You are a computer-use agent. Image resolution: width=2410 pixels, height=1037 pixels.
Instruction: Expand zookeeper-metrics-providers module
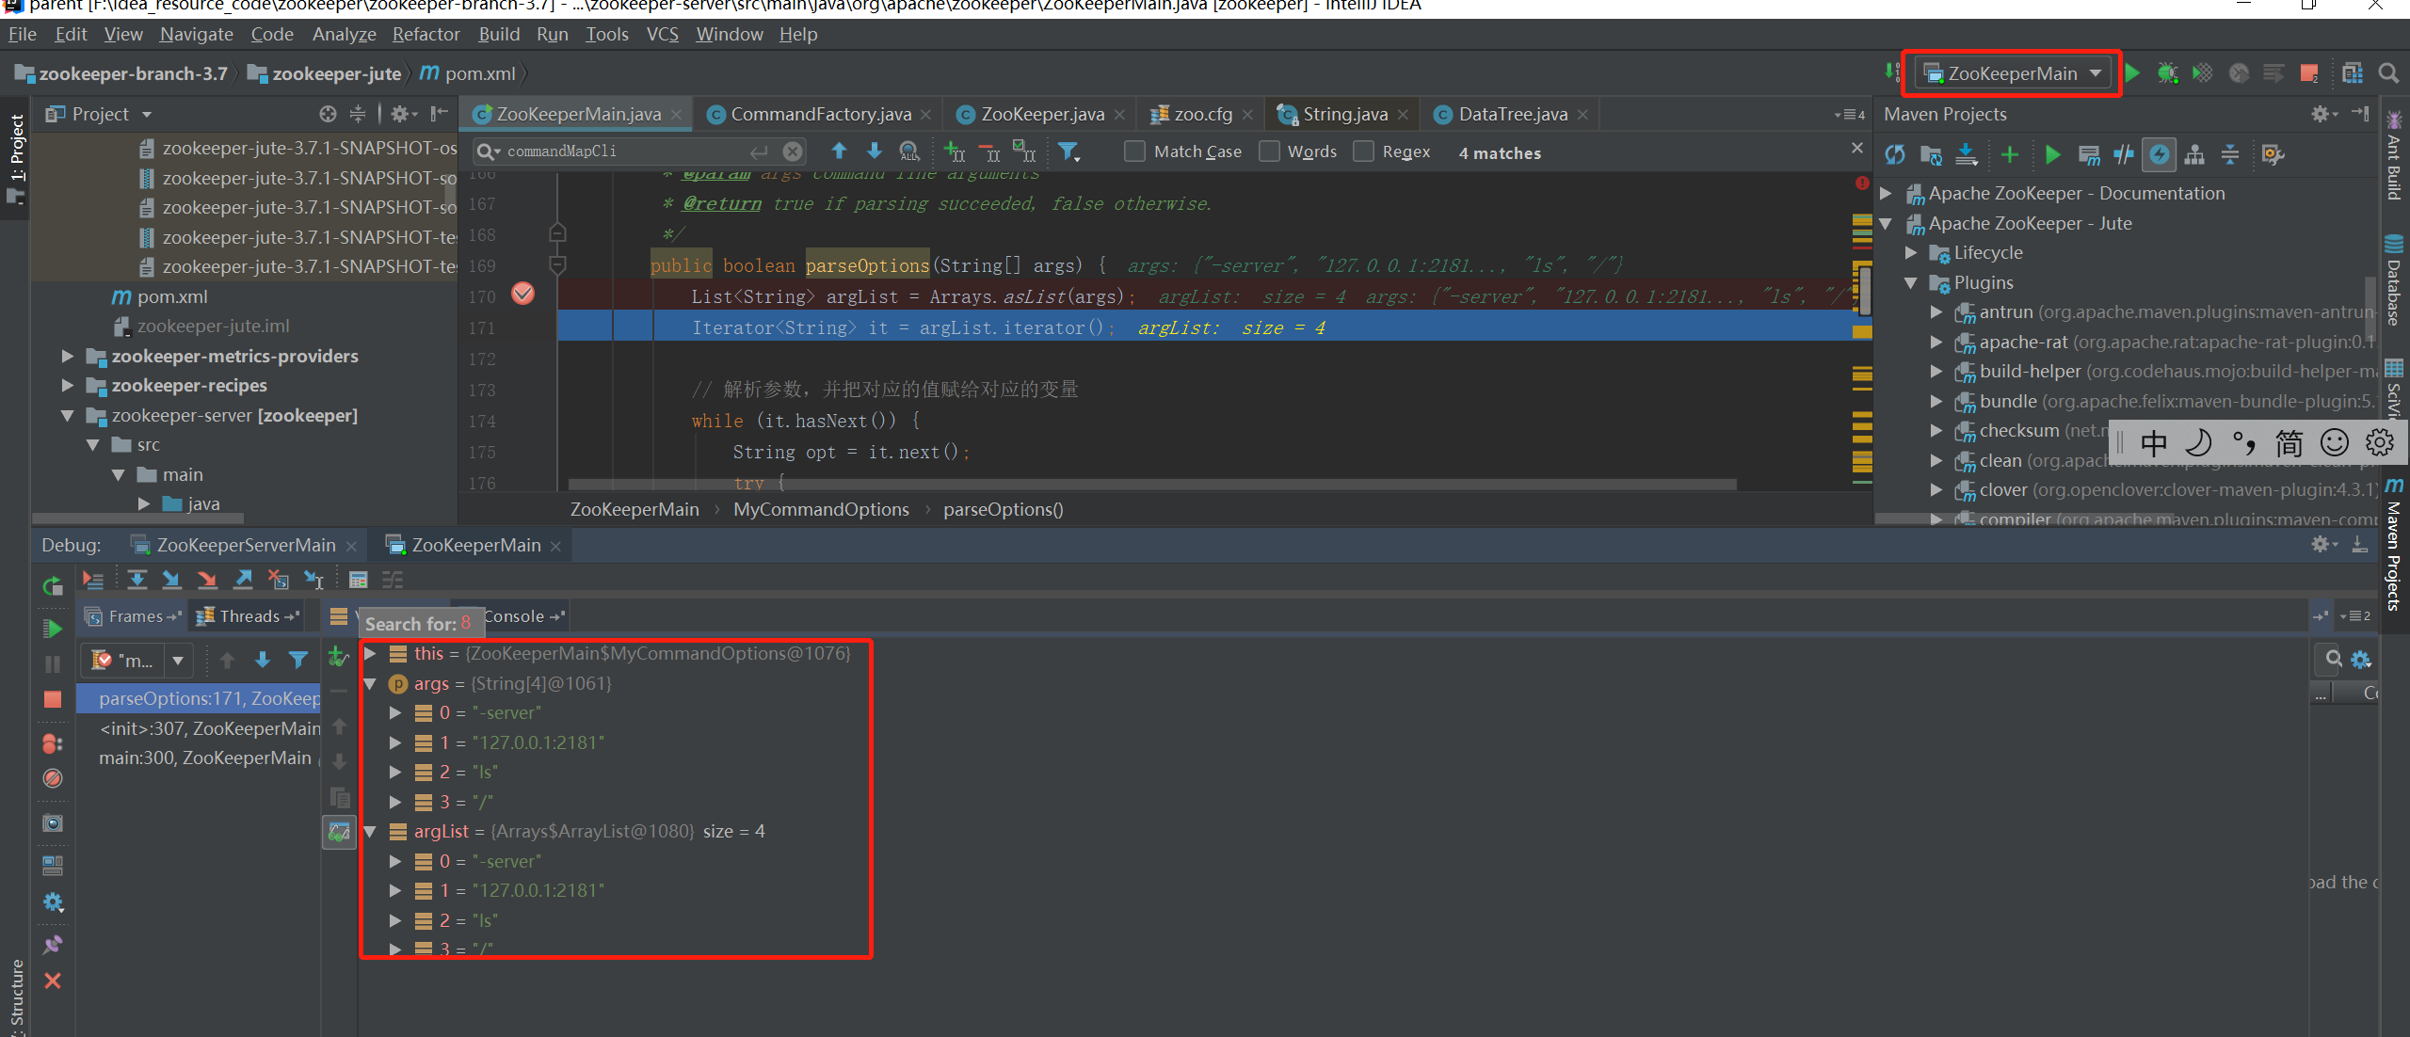[67, 356]
